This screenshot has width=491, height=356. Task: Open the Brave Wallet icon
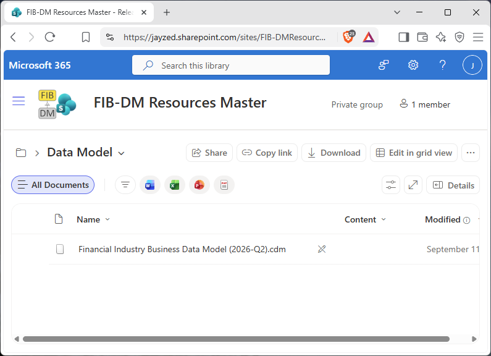[x=422, y=37]
